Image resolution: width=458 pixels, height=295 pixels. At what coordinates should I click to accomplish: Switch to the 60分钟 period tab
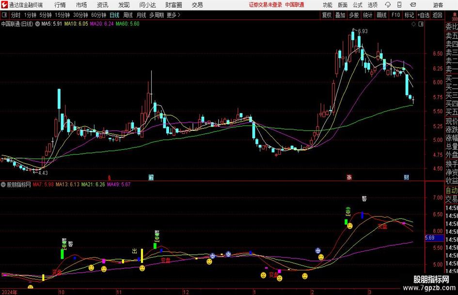[99, 15]
